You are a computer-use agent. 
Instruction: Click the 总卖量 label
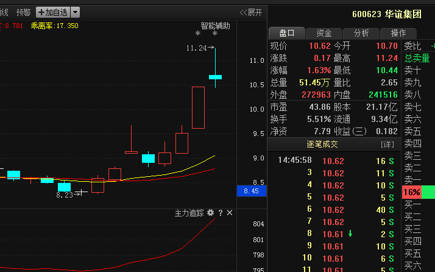(x=417, y=58)
